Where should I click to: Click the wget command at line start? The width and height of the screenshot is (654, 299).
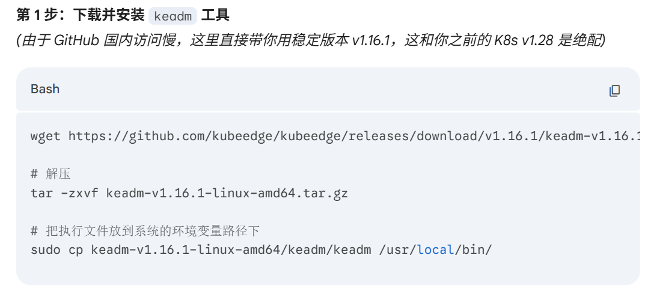pyautogui.click(x=45, y=136)
